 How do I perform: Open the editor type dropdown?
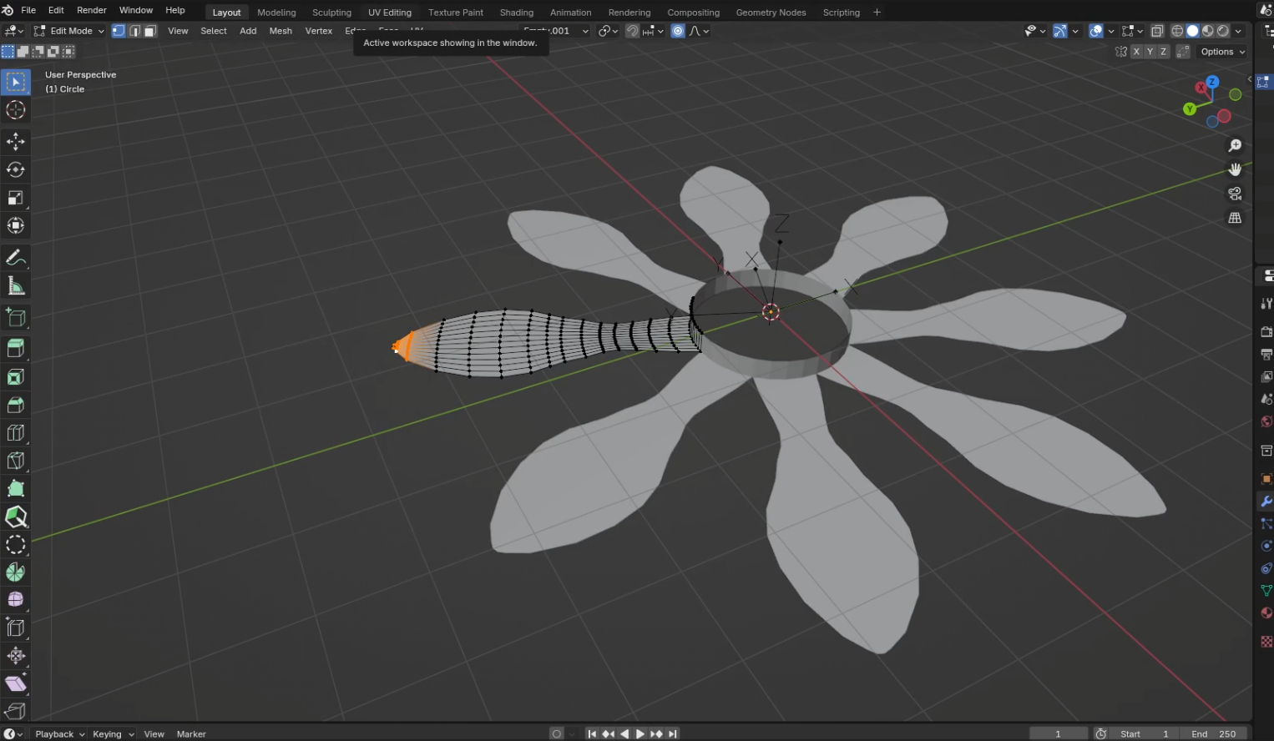click(x=13, y=31)
